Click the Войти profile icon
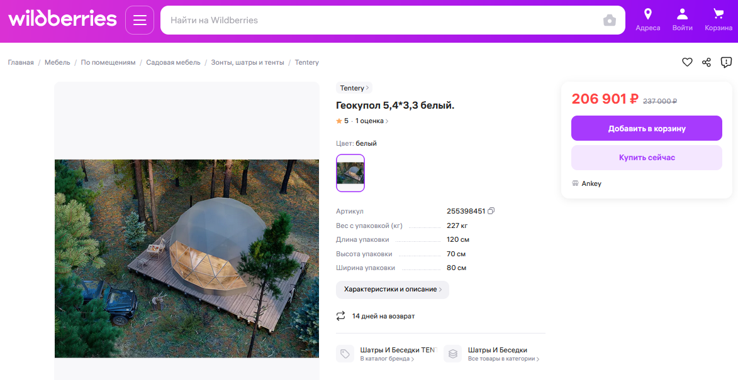738x380 pixels. click(x=682, y=19)
